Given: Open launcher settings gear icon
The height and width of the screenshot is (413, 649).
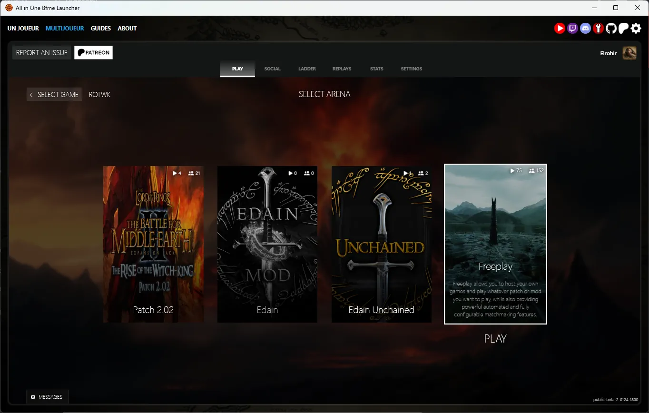Looking at the screenshot, I should (x=636, y=29).
